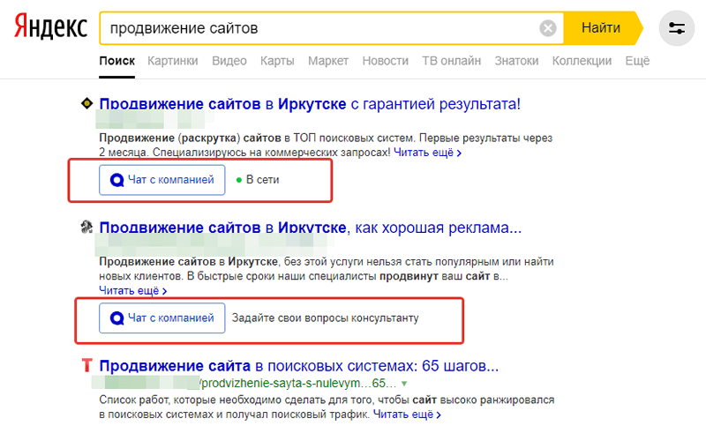The height and width of the screenshot is (441, 706).
Task: Click the 'В сети' online status
Action: tap(258, 180)
